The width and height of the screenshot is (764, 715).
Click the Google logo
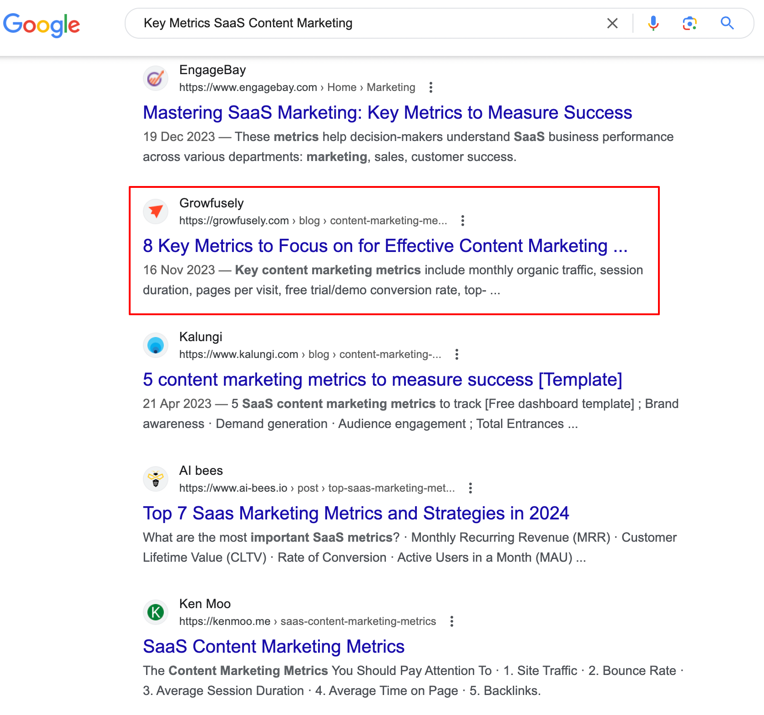[41, 24]
